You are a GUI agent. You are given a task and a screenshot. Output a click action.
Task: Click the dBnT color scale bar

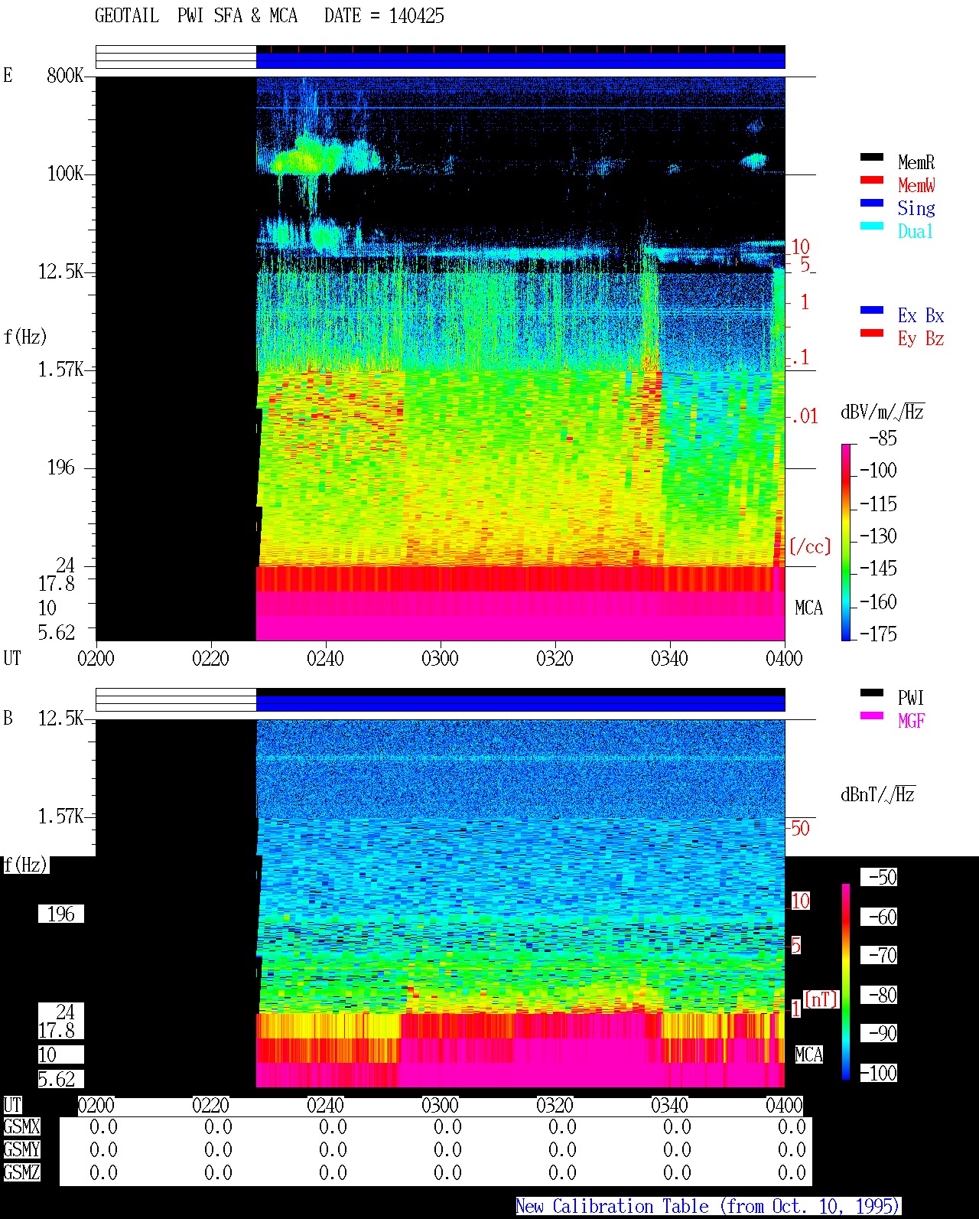point(846,982)
